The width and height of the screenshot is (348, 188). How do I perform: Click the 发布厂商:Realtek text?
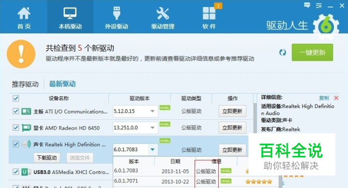[x=281, y=129]
